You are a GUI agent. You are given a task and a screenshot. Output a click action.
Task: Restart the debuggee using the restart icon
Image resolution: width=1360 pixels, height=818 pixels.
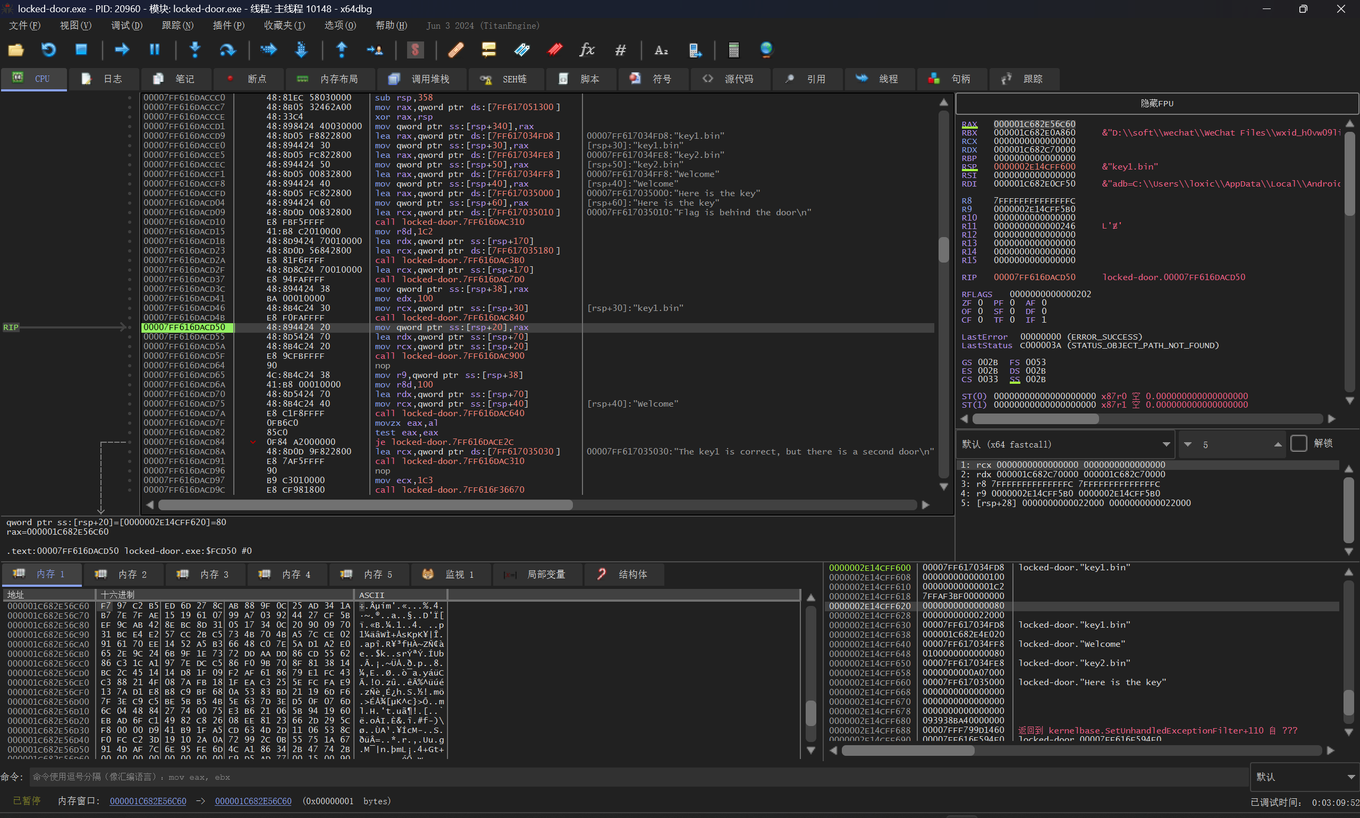[48, 50]
